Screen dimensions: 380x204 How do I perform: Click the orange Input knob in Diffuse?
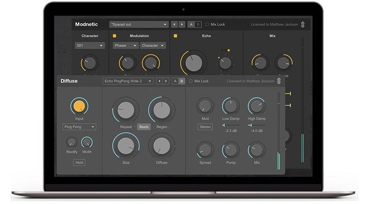pyautogui.click(x=79, y=106)
